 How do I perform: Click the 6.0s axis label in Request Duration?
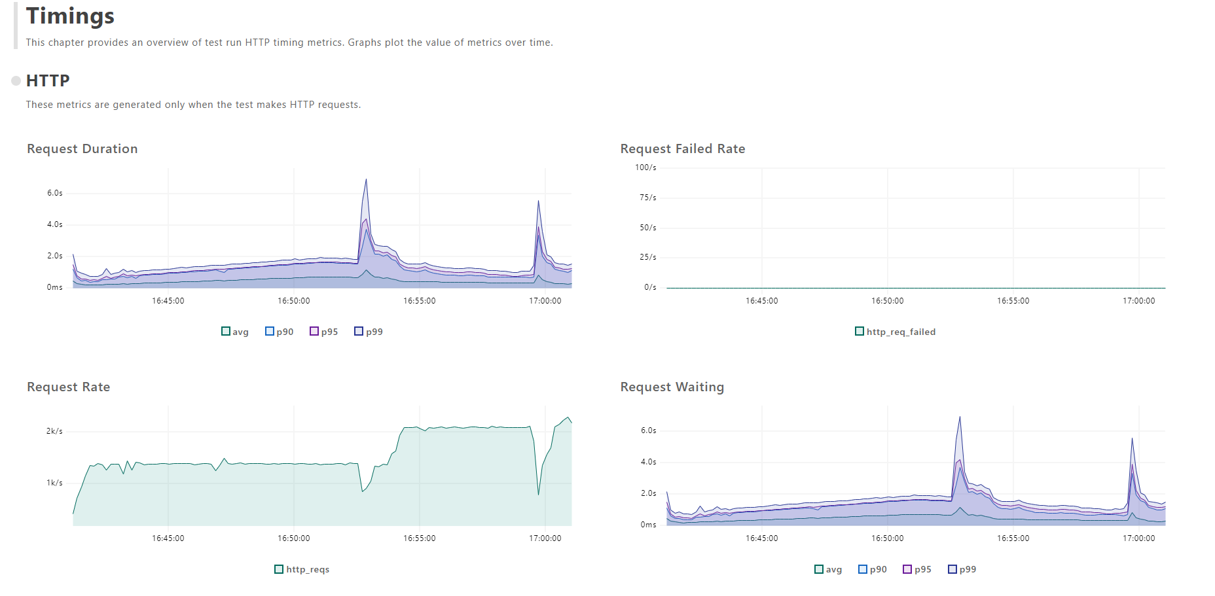55,193
